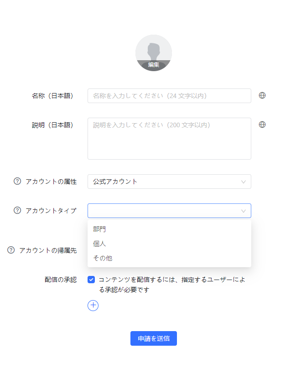
Task: Click the chevron in 公式アカウント dropdown
Action: pos(244,182)
